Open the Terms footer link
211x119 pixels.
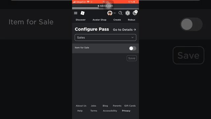(94, 111)
